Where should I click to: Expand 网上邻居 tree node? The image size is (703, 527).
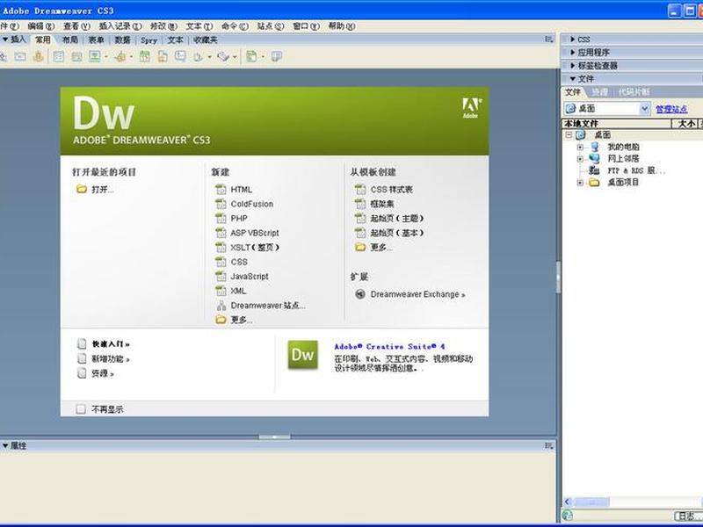(580, 159)
